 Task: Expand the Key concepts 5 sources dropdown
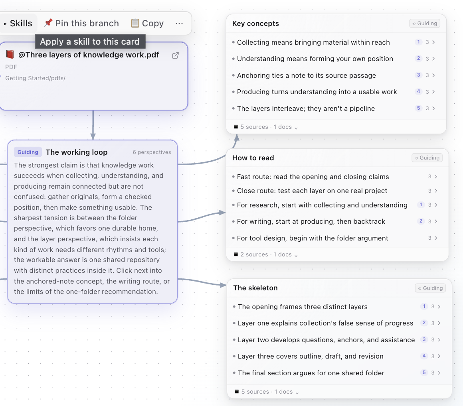(296, 128)
